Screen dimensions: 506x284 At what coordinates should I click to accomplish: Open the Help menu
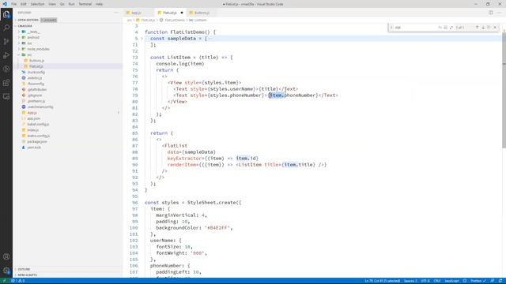pyautogui.click(x=100, y=4)
